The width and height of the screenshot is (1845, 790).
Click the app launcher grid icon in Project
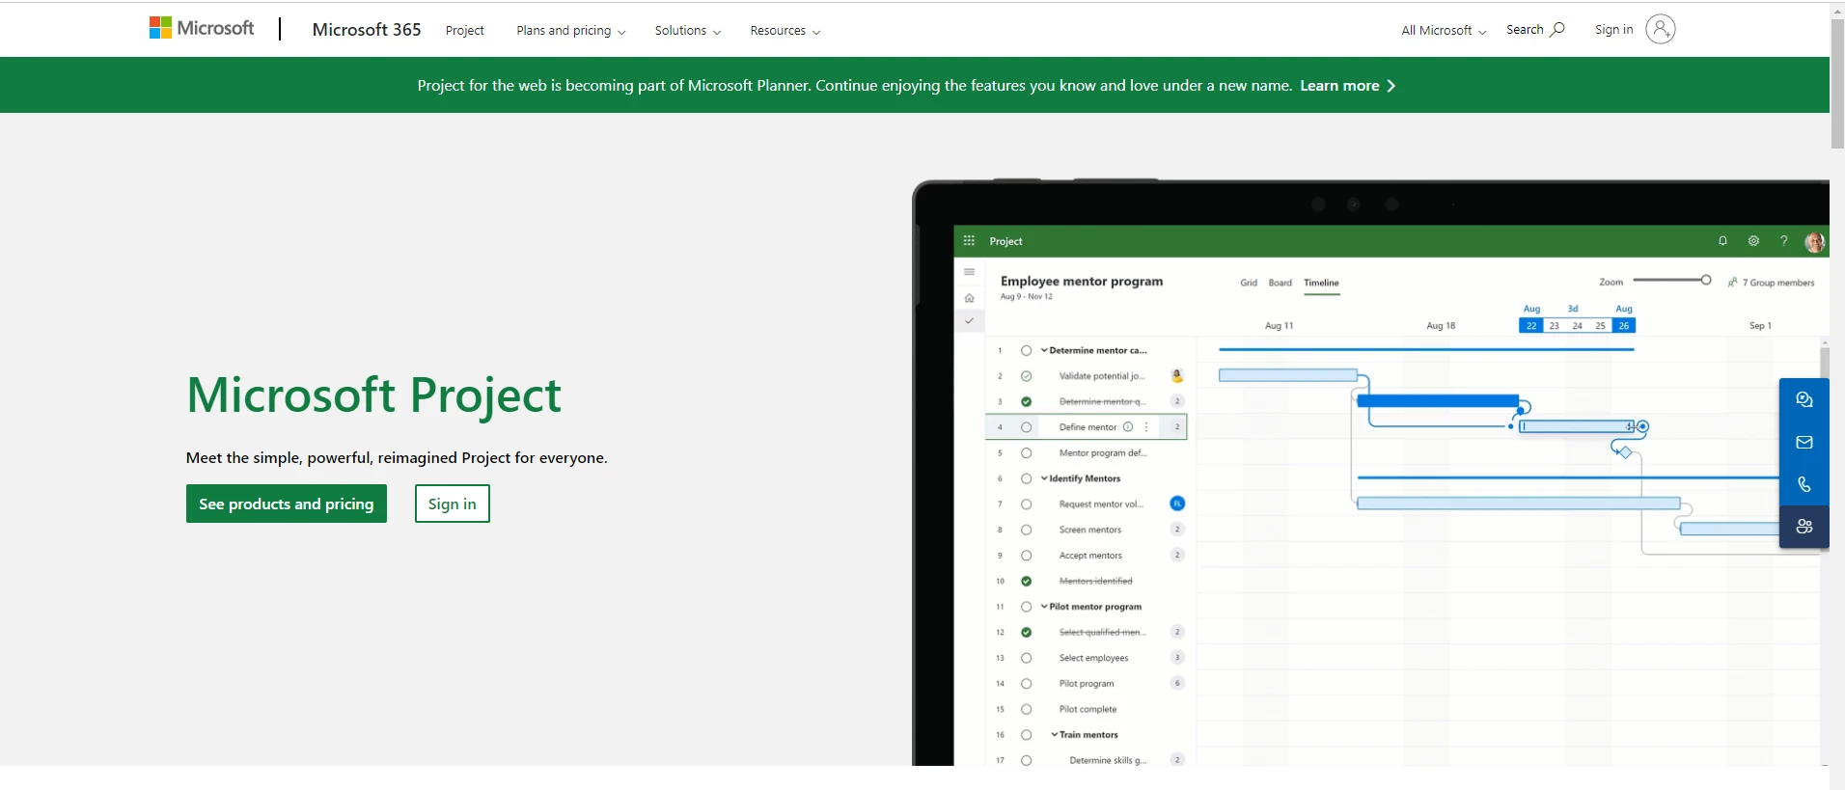click(969, 241)
